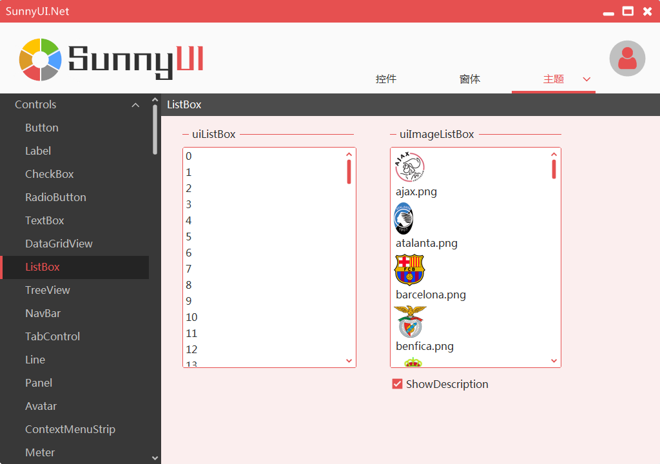Click uiListBox scroll up arrow
The image size is (660, 464).
click(349, 154)
